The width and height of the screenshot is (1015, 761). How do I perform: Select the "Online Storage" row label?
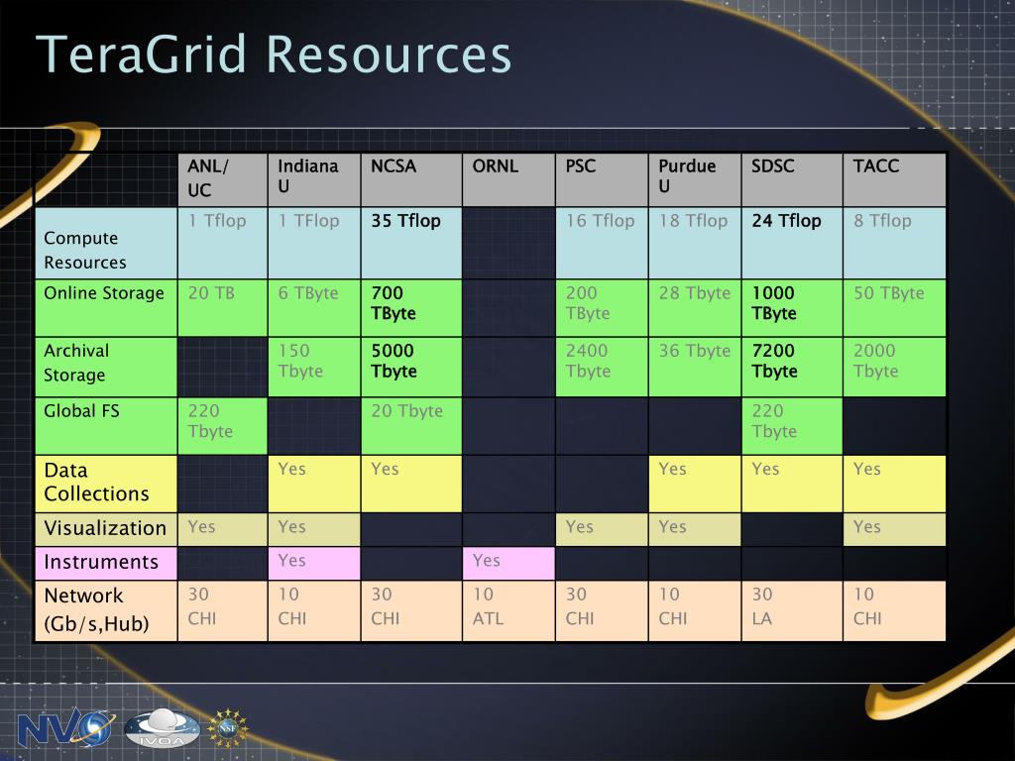tap(106, 308)
